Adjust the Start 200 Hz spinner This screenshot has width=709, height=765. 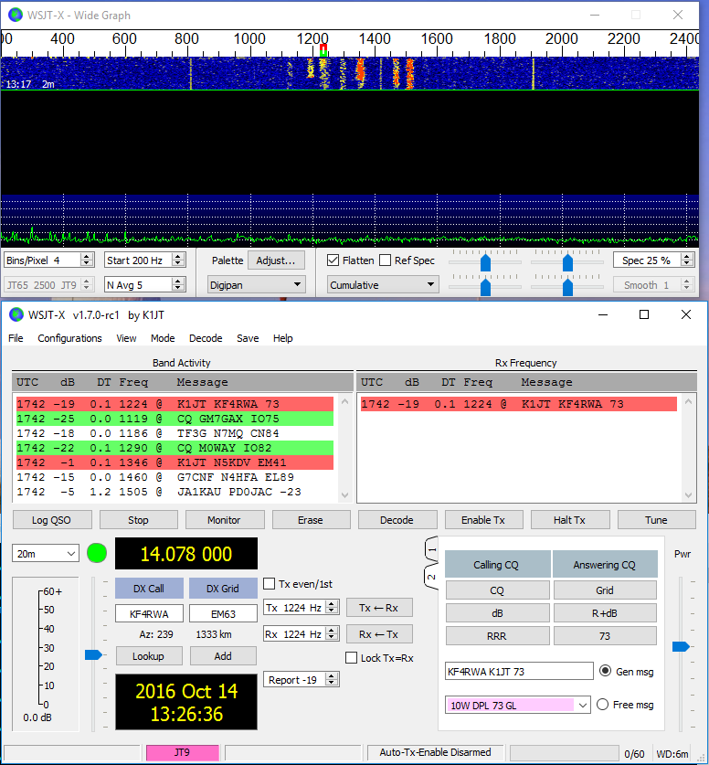click(x=178, y=260)
